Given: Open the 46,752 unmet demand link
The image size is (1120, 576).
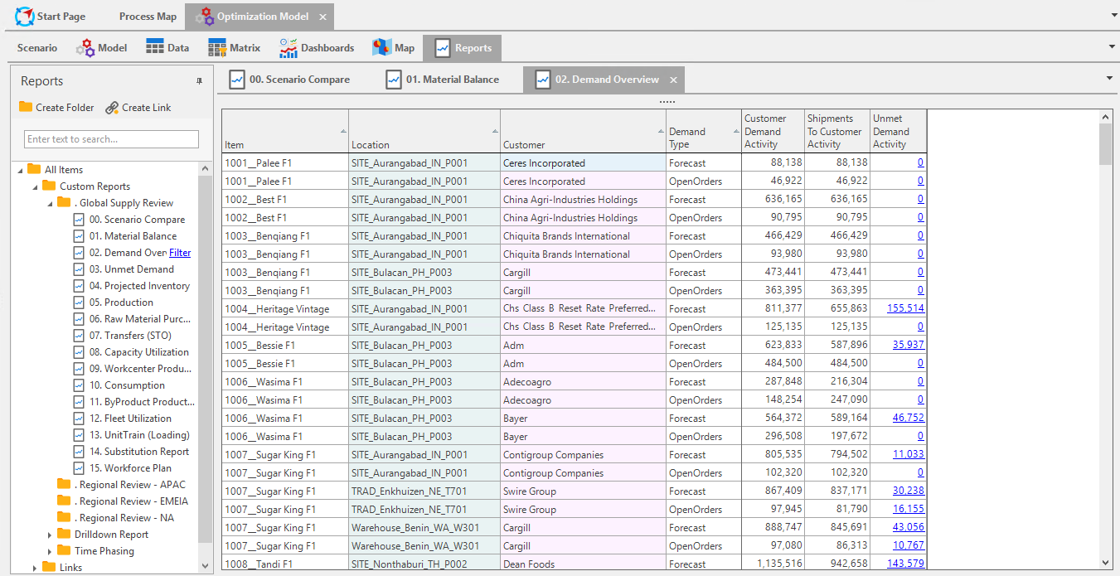Looking at the screenshot, I should tap(909, 418).
